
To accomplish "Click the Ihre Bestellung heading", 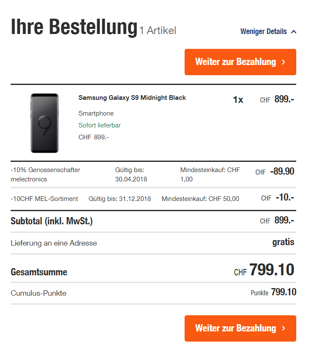I will click(x=74, y=27).
